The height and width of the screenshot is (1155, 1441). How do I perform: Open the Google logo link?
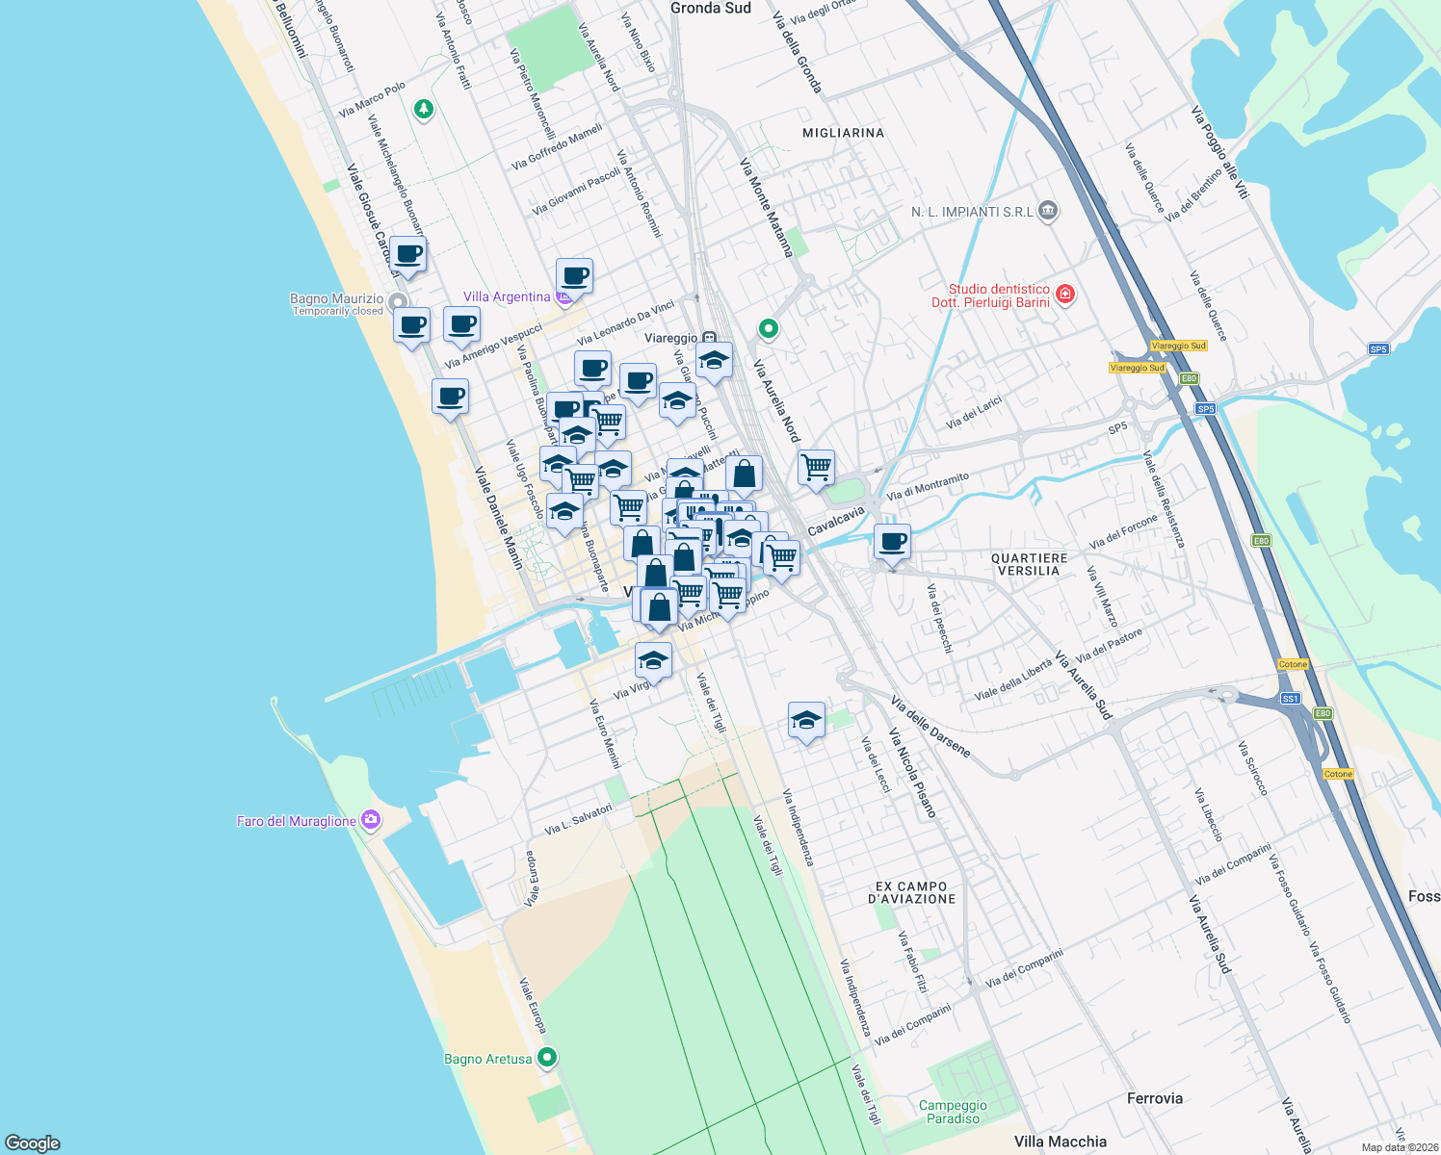(x=32, y=1141)
